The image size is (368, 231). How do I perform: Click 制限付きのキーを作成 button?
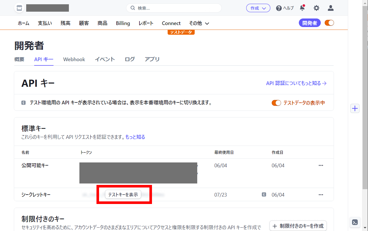[298, 226]
